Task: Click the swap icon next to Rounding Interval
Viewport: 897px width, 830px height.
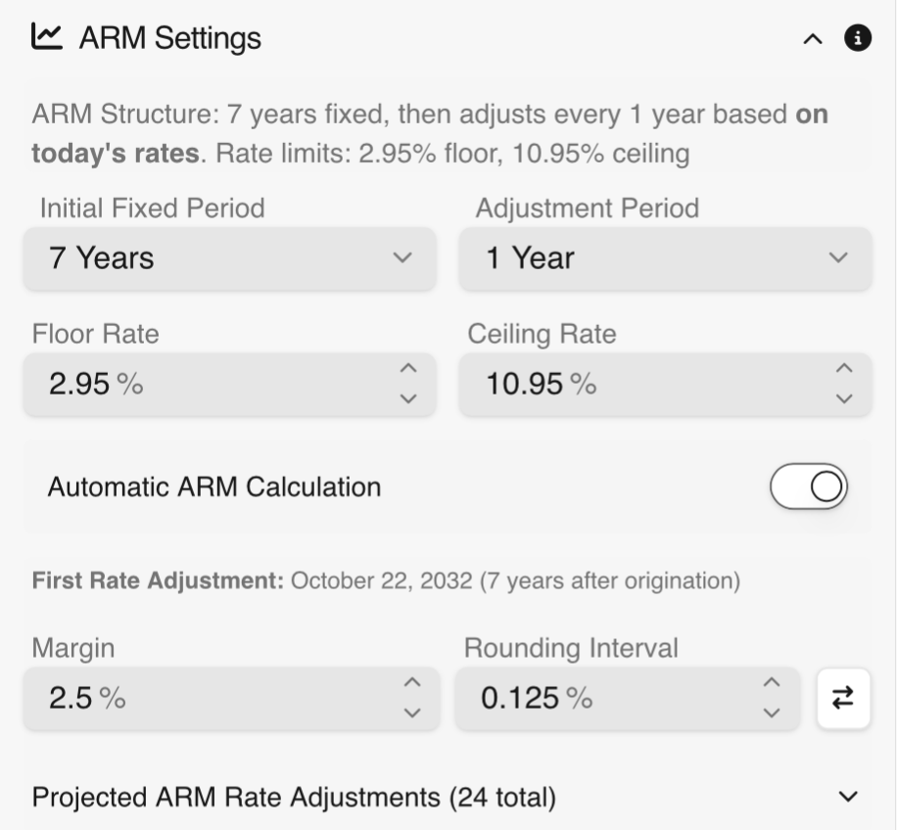Action: (843, 699)
